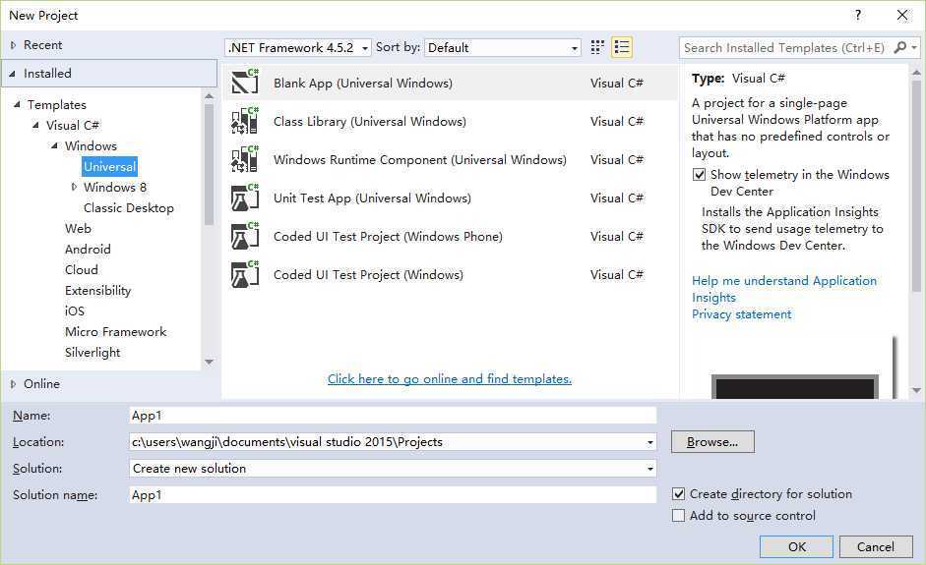The image size is (926, 565).
Task: Click the Browse... button
Action: click(x=712, y=442)
